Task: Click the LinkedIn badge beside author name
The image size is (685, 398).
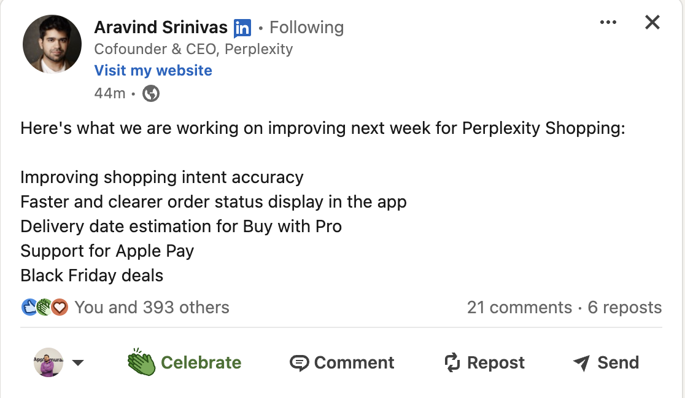Action: pyautogui.click(x=242, y=28)
